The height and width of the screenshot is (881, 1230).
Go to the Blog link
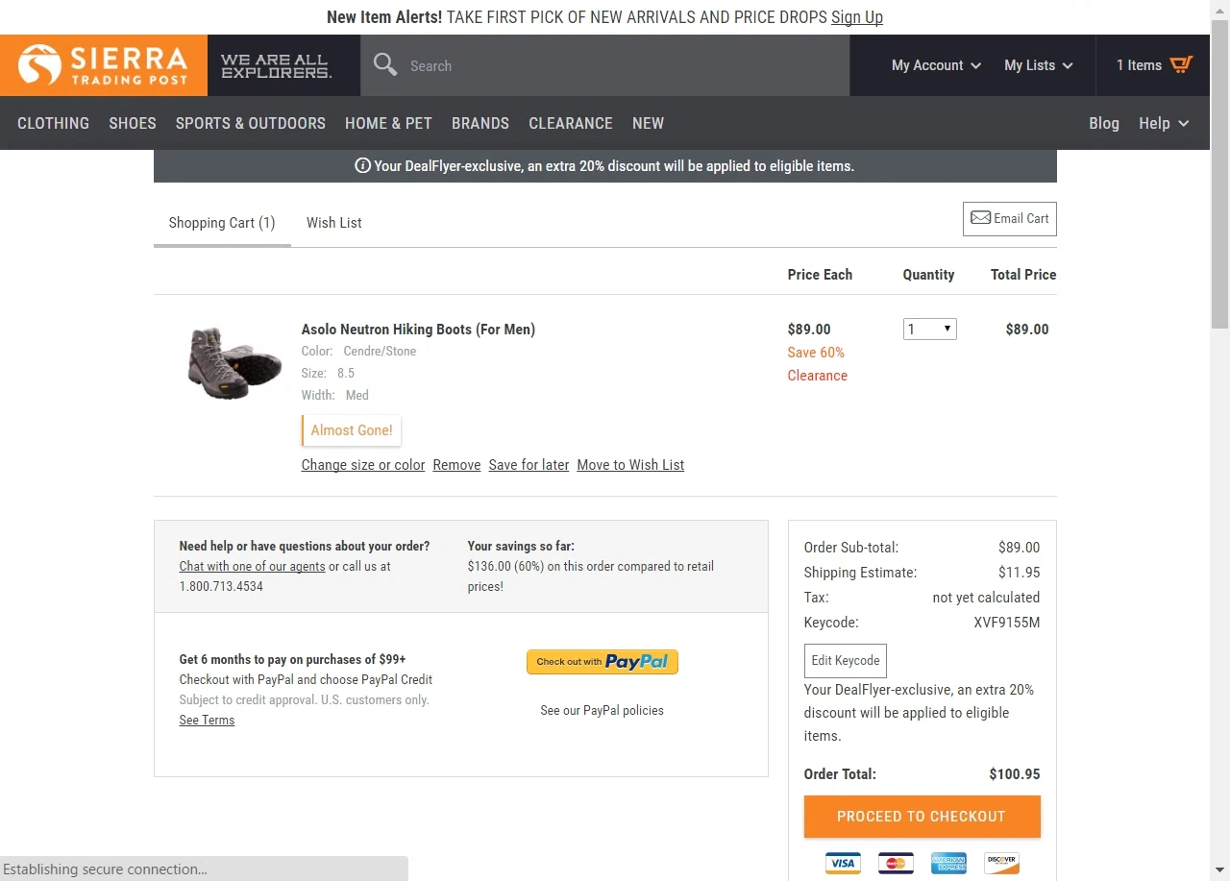pos(1104,123)
